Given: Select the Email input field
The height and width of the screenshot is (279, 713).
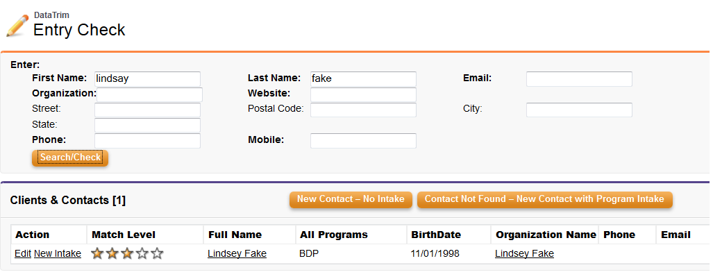Looking at the screenshot, I should [x=579, y=78].
